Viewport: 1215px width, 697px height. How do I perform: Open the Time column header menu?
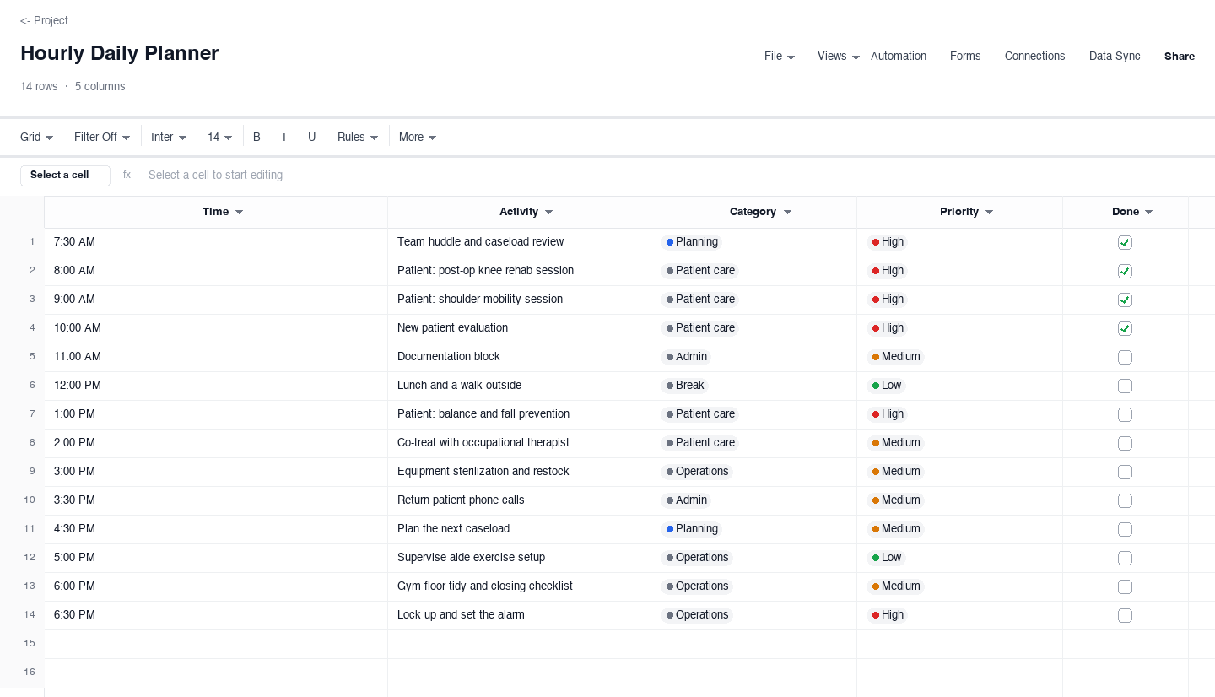[239, 213]
